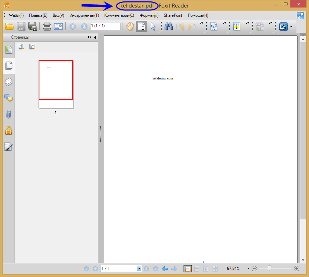Viewport: 309px width, 277px height.
Task: Enlarge page thumbnails icon
Action: 21,47
